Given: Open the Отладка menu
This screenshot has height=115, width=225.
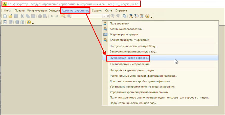Looking at the screenshot, I should 54,10.
